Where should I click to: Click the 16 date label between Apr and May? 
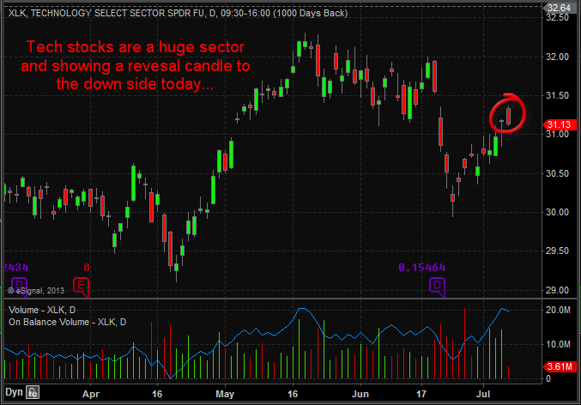pos(157,394)
